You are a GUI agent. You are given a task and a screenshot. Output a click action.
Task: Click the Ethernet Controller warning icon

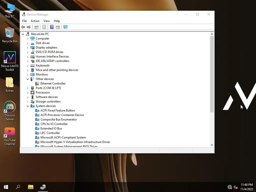tap(37, 83)
